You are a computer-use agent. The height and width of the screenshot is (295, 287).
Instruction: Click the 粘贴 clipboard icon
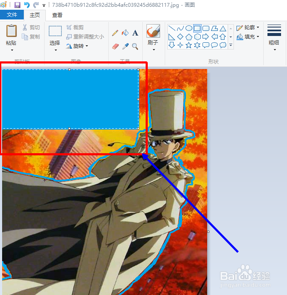pyautogui.click(x=11, y=30)
